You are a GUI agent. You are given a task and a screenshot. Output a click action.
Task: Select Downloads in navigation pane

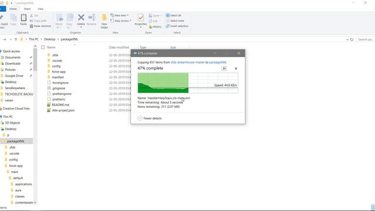pos(13,63)
